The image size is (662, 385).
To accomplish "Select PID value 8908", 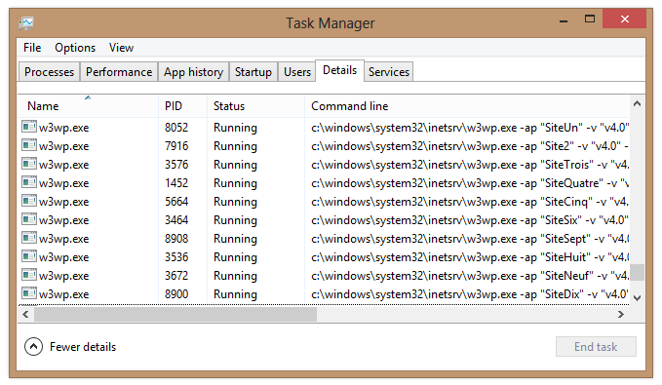I will point(176,239).
